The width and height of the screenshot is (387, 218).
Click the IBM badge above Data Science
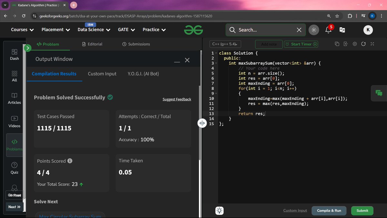[90, 25]
